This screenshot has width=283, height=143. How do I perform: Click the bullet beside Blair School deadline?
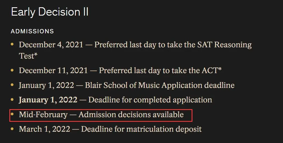click(12, 84)
